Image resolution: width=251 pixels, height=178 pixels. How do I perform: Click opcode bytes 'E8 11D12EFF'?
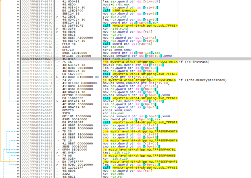(x=73, y=168)
